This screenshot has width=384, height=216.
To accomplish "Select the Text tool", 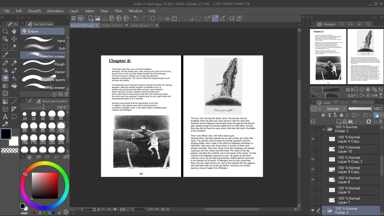I will (5, 117).
